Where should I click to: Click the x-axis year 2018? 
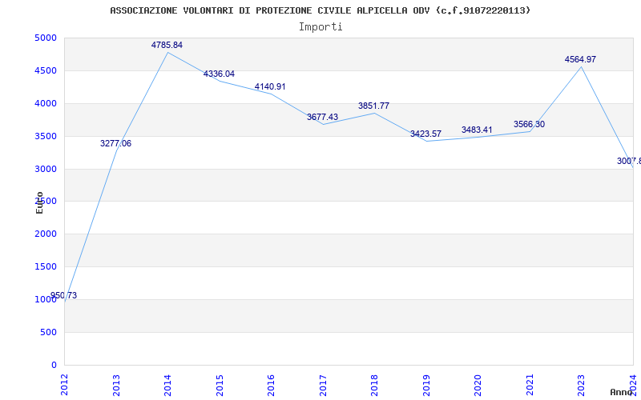pos(374,385)
